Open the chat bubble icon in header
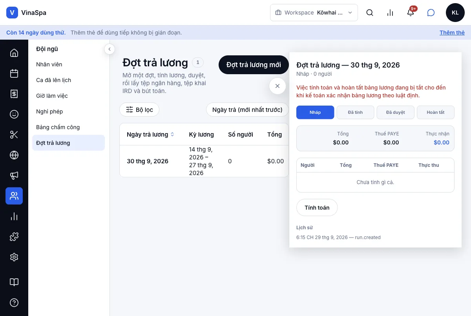The width and height of the screenshot is (471, 316). coord(431,13)
